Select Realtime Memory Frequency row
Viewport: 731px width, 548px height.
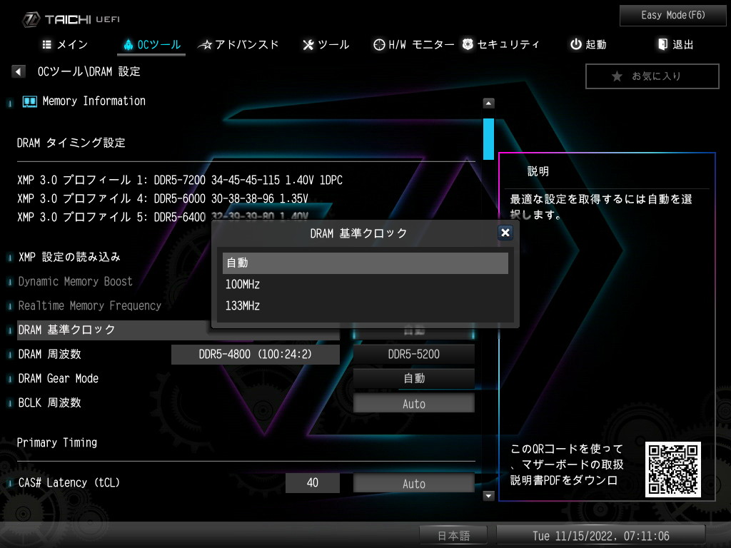coord(89,305)
